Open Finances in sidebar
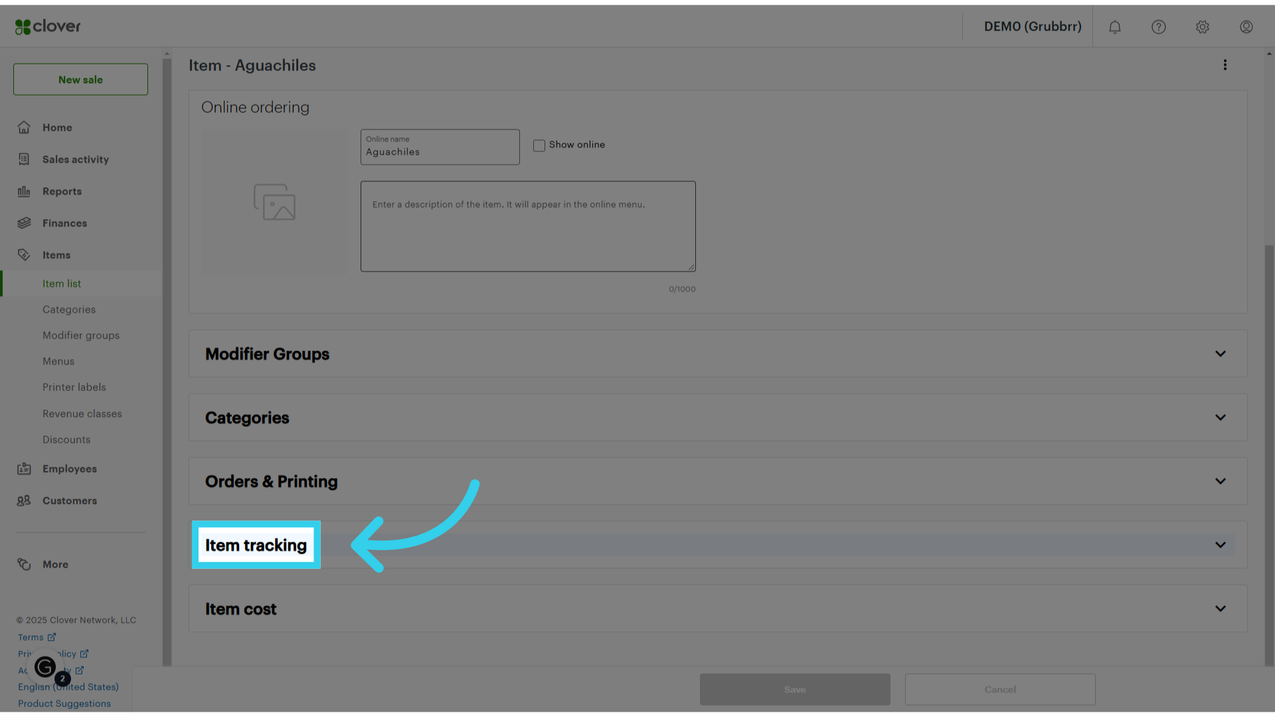1275x717 pixels. click(x=64, y=223)
